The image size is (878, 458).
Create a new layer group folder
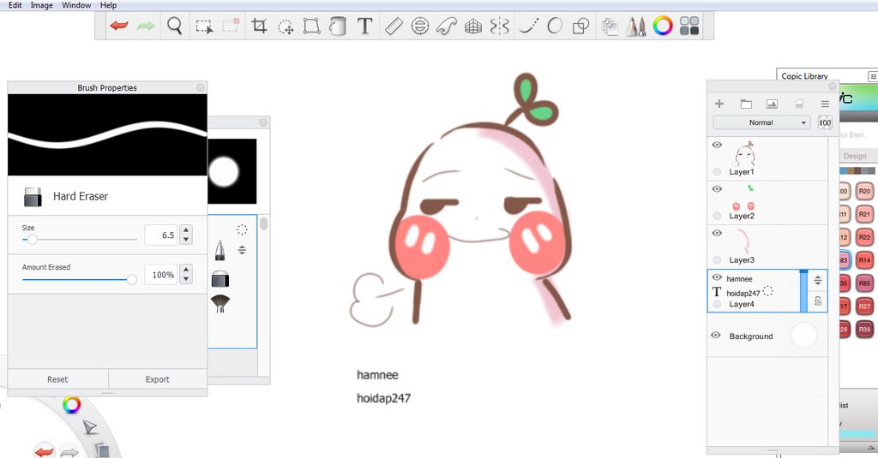click(x=746, y=104)
